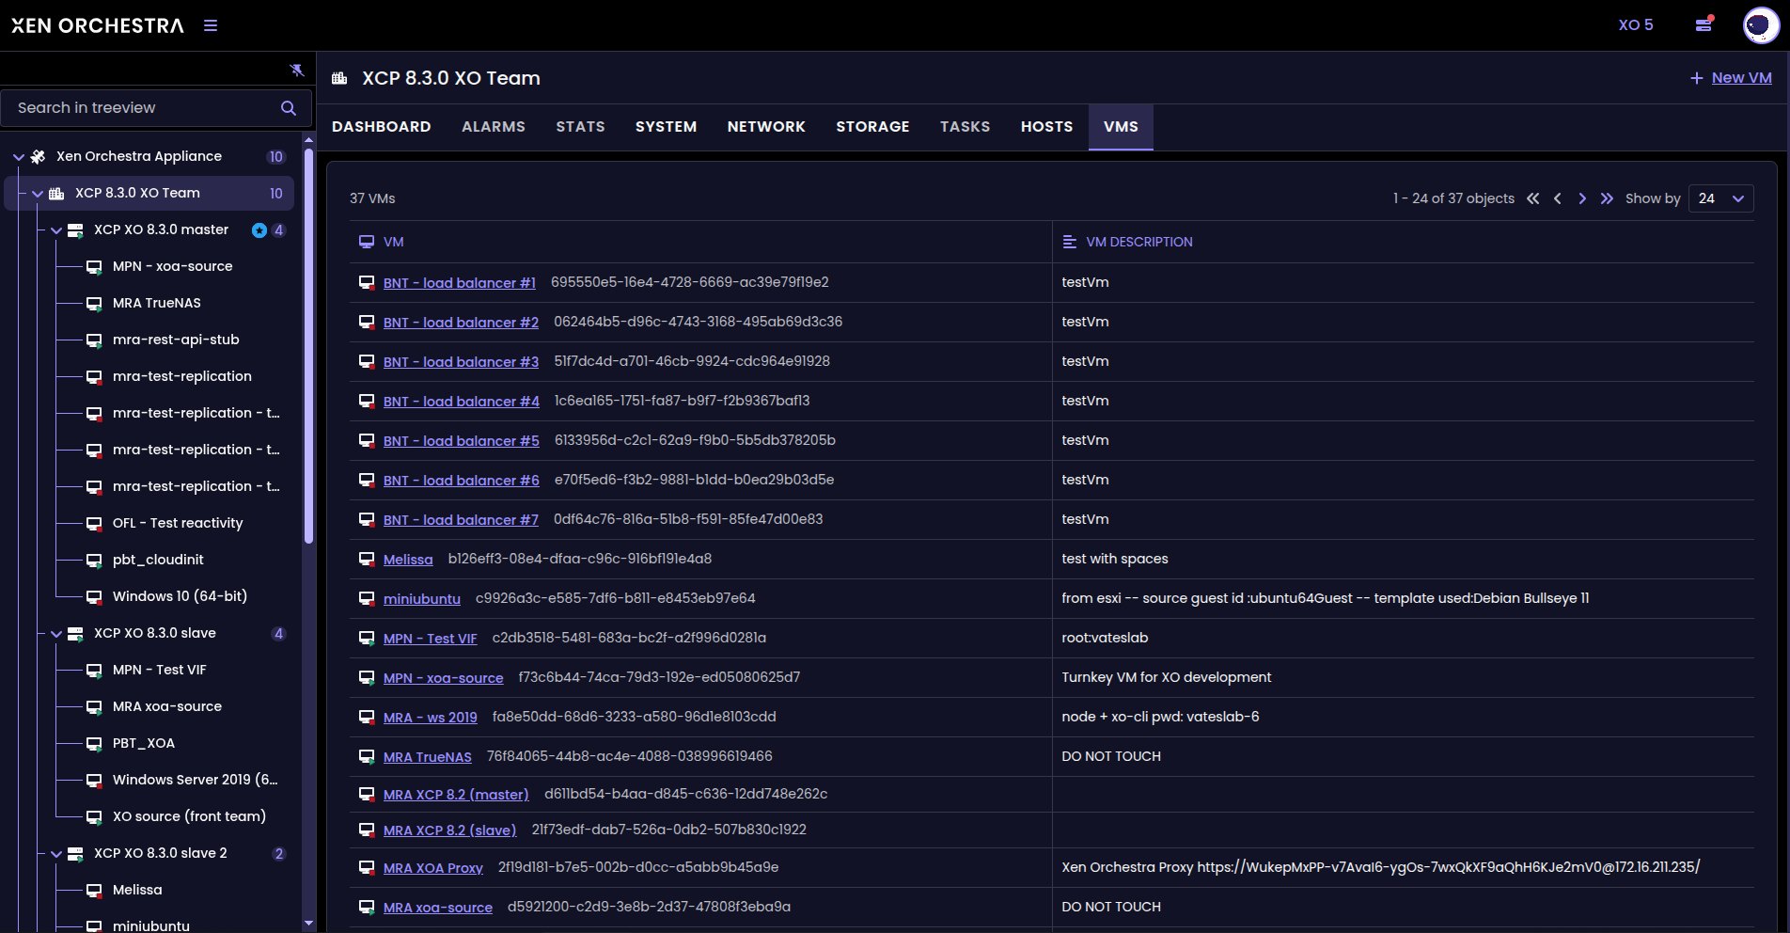Click the search magnifier icon
Screen dimensions: 1790x933
tap(289, 108)
